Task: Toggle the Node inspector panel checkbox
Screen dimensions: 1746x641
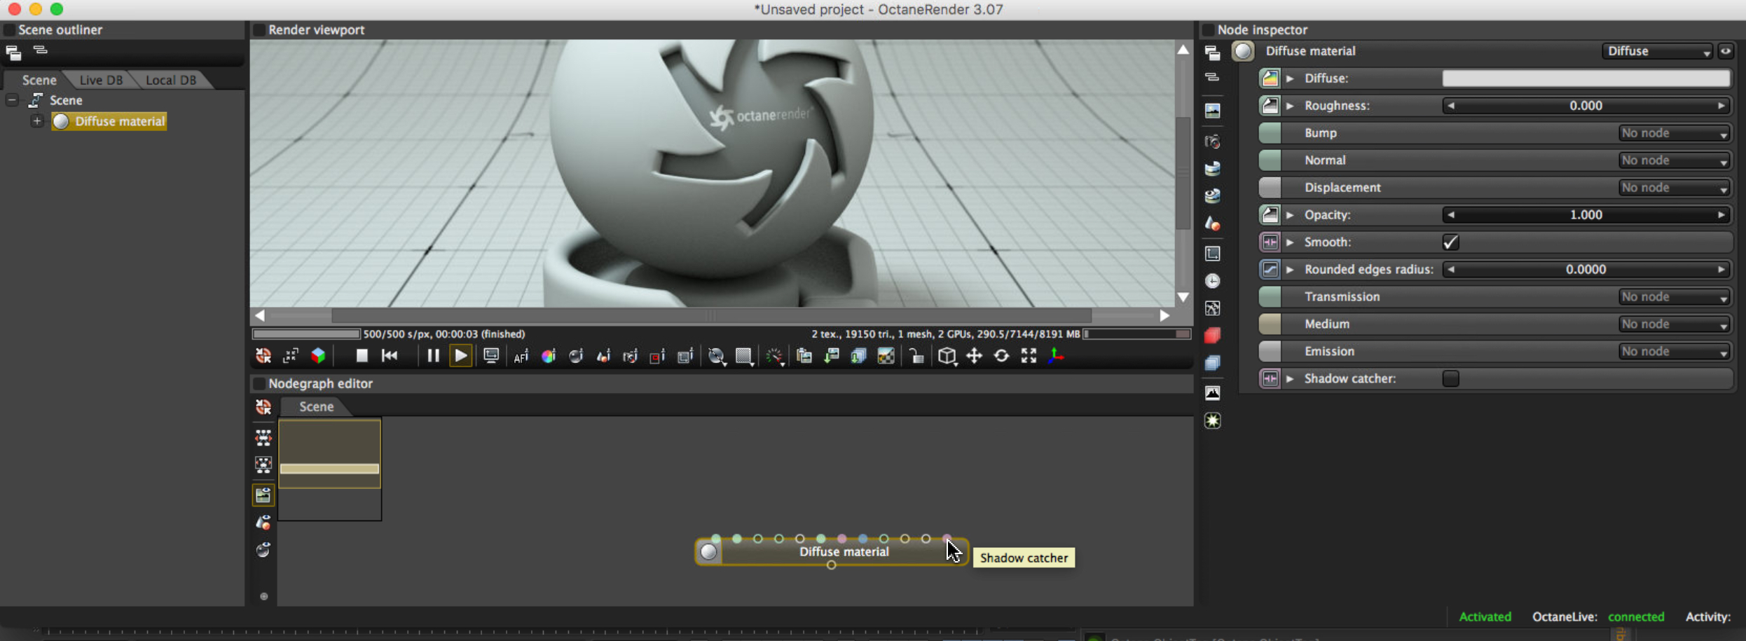Action: pos(1208,30)
